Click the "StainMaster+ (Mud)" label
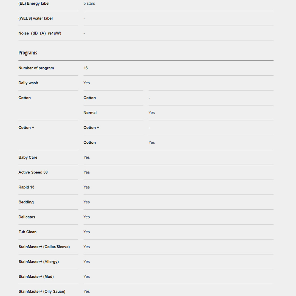Viewport: 296px width, 296px height. [36, 277]
